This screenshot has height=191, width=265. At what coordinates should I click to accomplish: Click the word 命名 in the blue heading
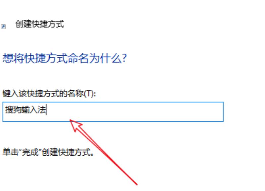click(x=79, y=58)
